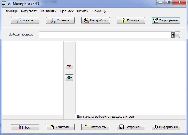Viewport: 188px width, 135px height.
Task: Open the Изменить menu
Action: [48, 11]
